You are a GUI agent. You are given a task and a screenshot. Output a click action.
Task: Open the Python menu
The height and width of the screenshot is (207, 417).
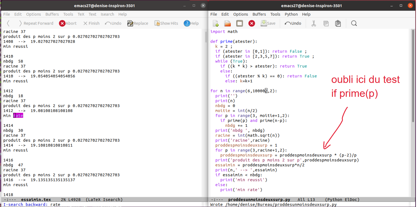[x=291, y=14]
